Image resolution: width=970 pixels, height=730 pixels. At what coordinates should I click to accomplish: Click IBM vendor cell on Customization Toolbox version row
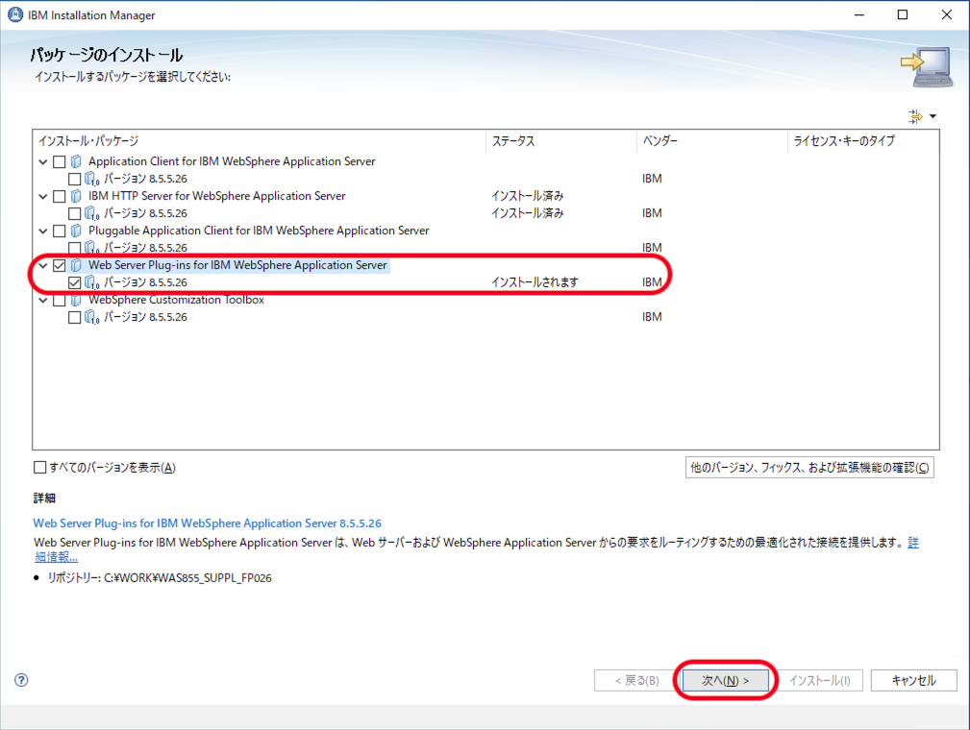coord(652,317)
